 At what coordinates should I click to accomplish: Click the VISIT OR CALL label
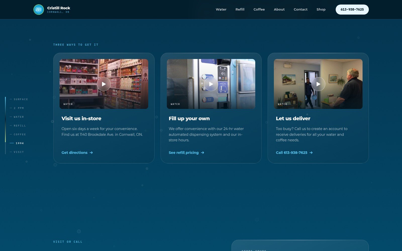(x=68, y=242)
